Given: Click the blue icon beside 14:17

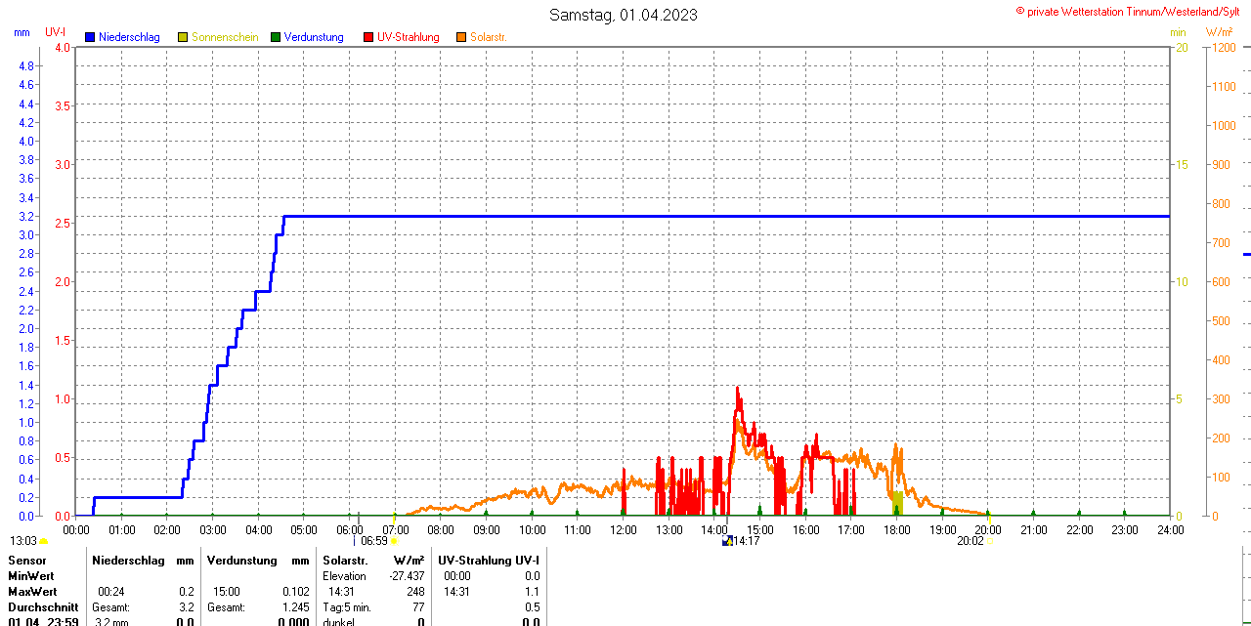Looking at the screenshot, I should pos(726,540).
